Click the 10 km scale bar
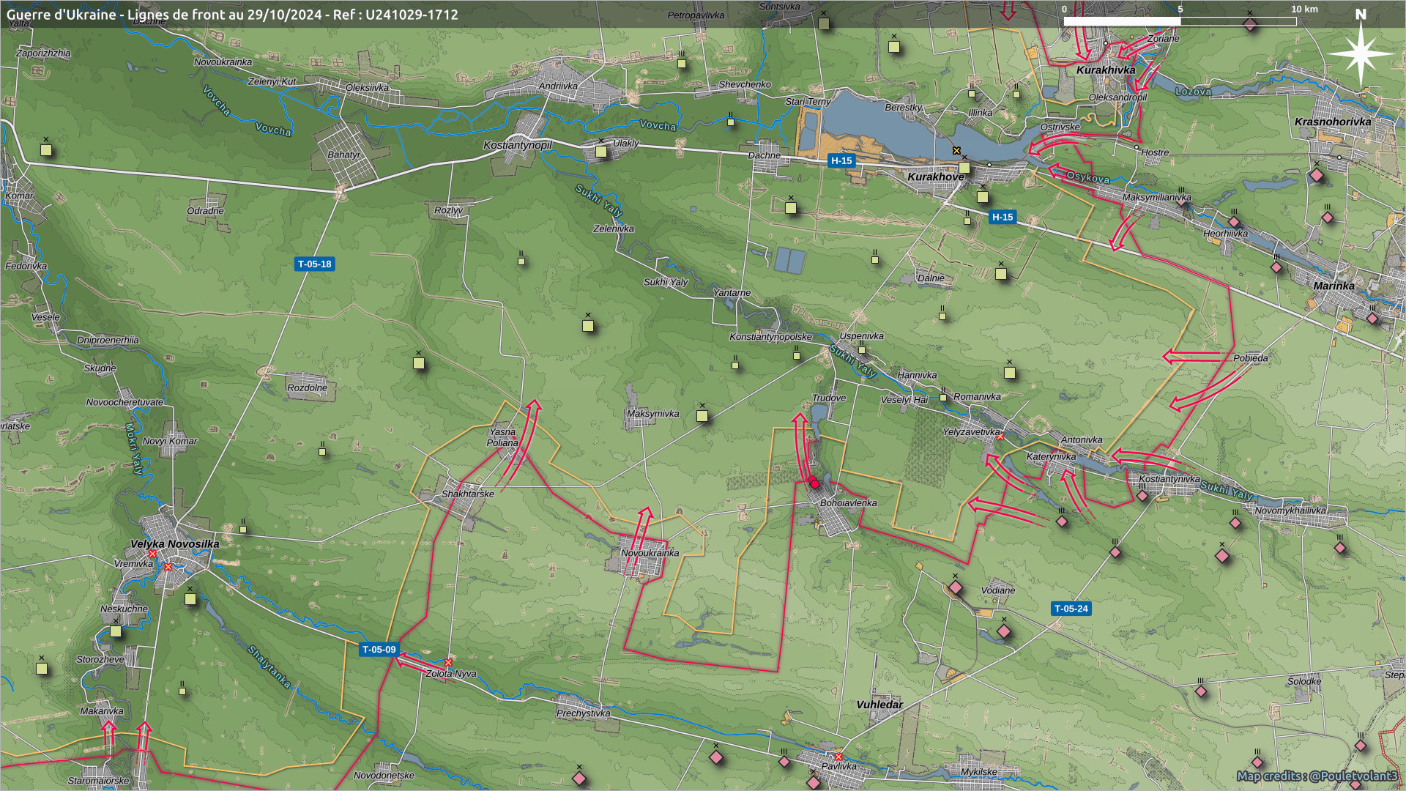 pos(1179,21)
